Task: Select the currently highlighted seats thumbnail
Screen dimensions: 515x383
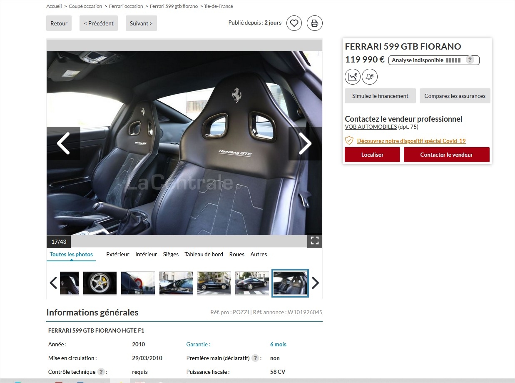Action: coord(290,283)
